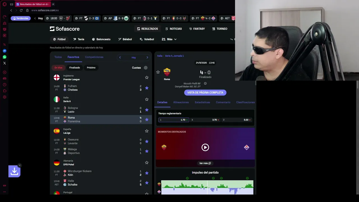359x202 pixels.
Task: Open the History clock icon in sidebar
Action: 4,85
